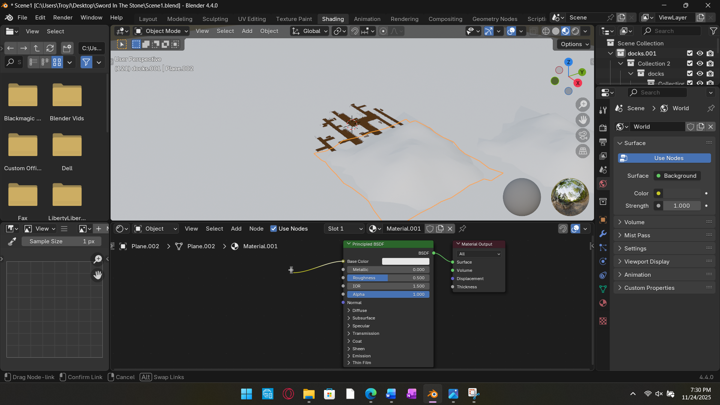
Task: Toggle docks.001 exclude checkbox
Action: 690,53
